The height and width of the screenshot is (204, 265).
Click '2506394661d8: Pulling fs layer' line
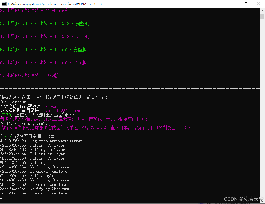pos(33,150)
